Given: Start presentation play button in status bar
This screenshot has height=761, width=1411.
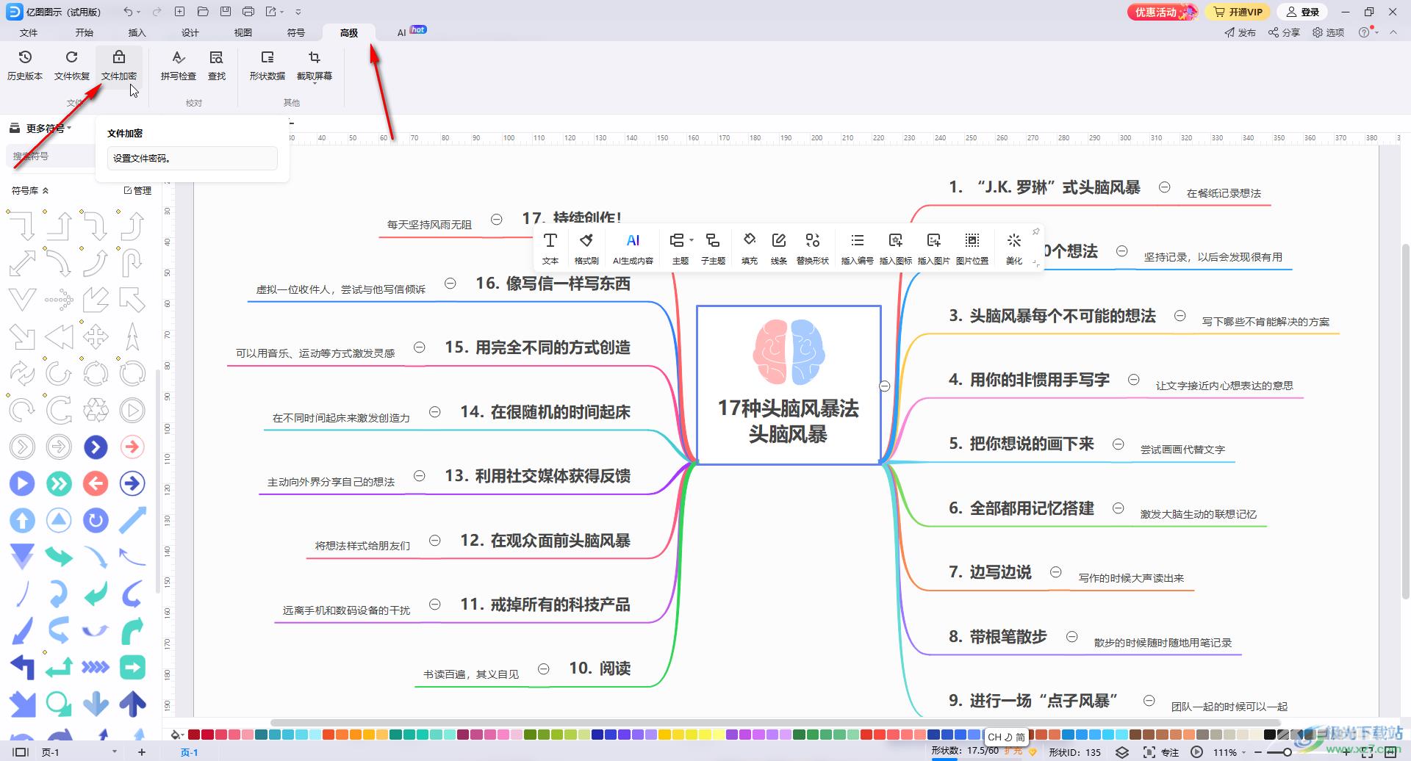Looking at the screenshot, I should [x=1197, y=752].
